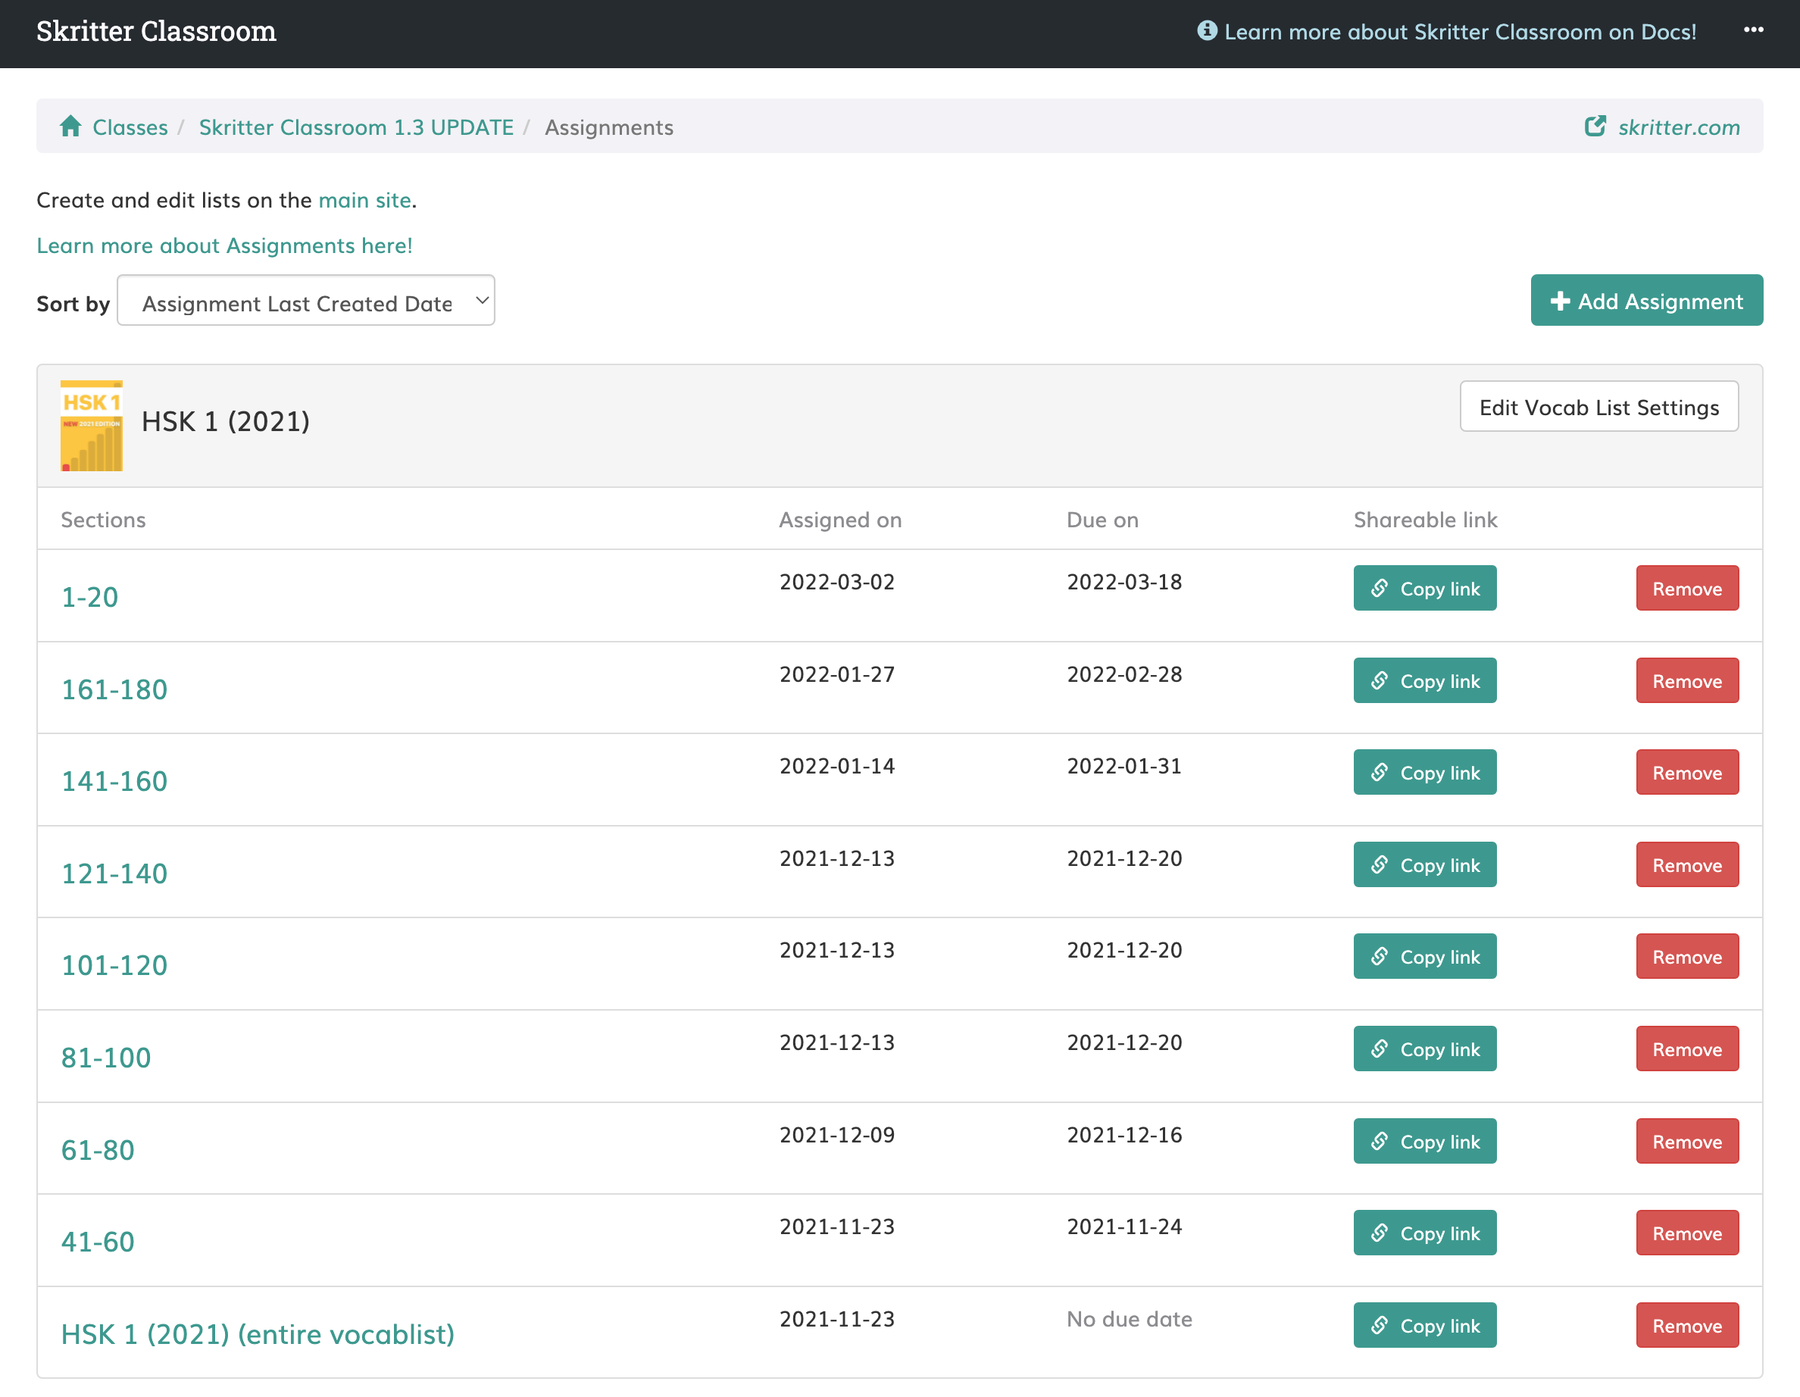This screenshot has height=1397, width=1800.
Task: Open Learn more about Skritter Classroom on Docs
Action: [x=1460, y=31]
